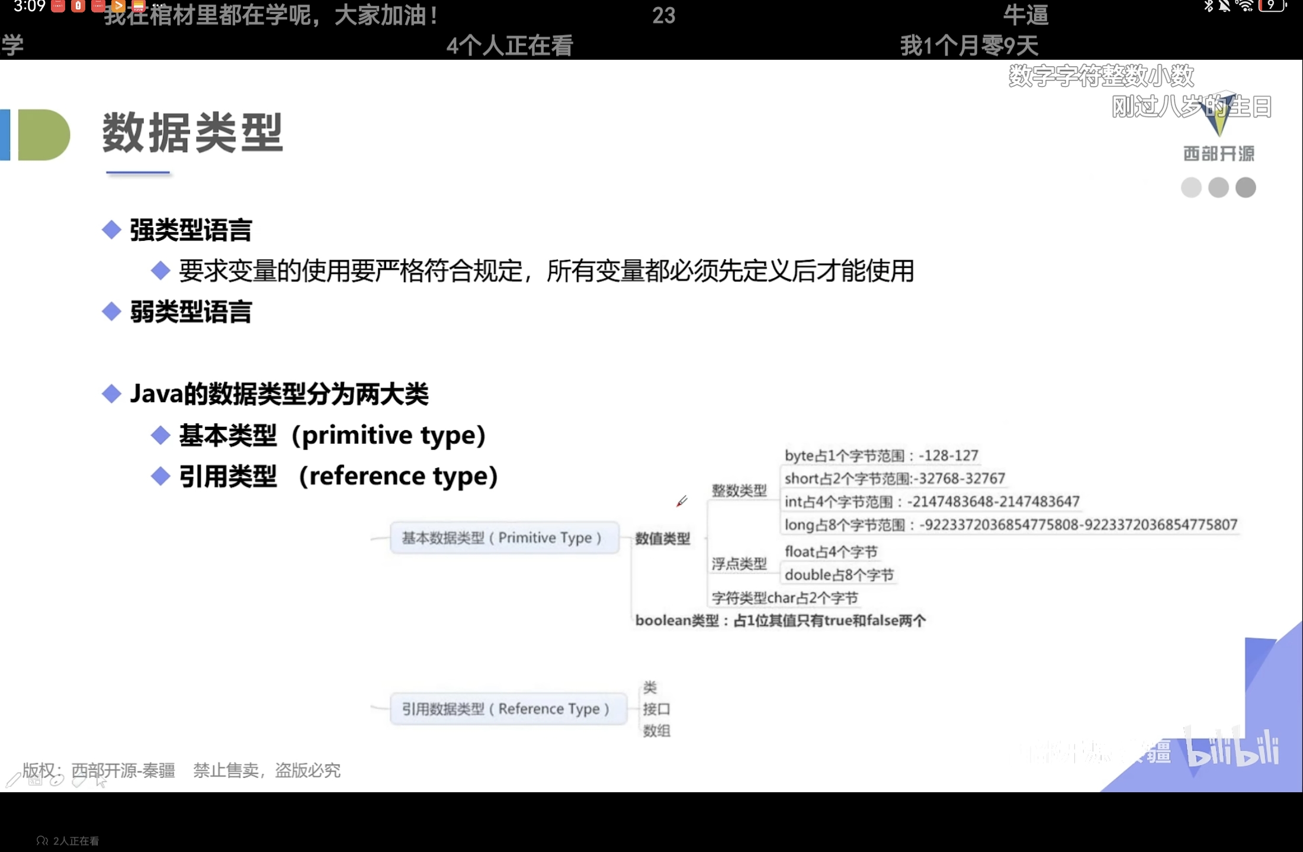Screen dimensions: 1303x852
Task: Tap the 引用数据类型 (Reference Type) node
Action: tap(508, 709)
